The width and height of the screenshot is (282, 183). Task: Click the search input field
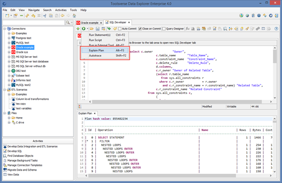pos(34,23)
